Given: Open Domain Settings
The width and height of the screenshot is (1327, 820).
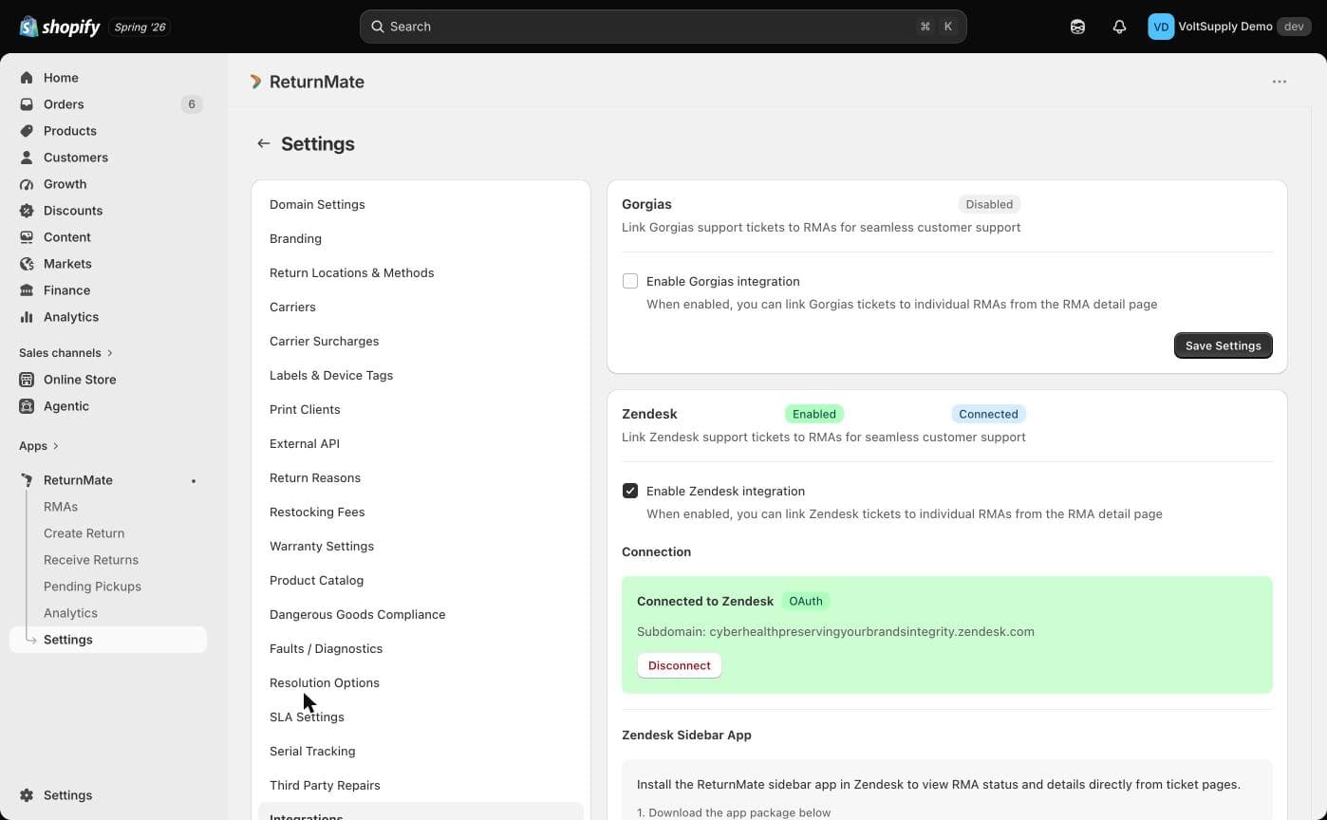Looking at the screenshot, I should [x=317, y=204].
